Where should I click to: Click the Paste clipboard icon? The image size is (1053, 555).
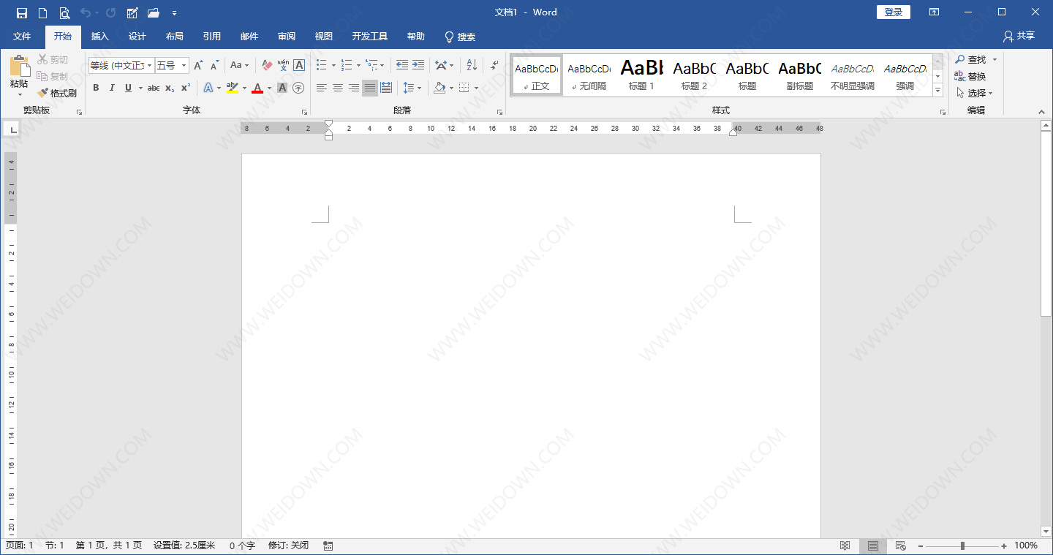pos(19,66)
